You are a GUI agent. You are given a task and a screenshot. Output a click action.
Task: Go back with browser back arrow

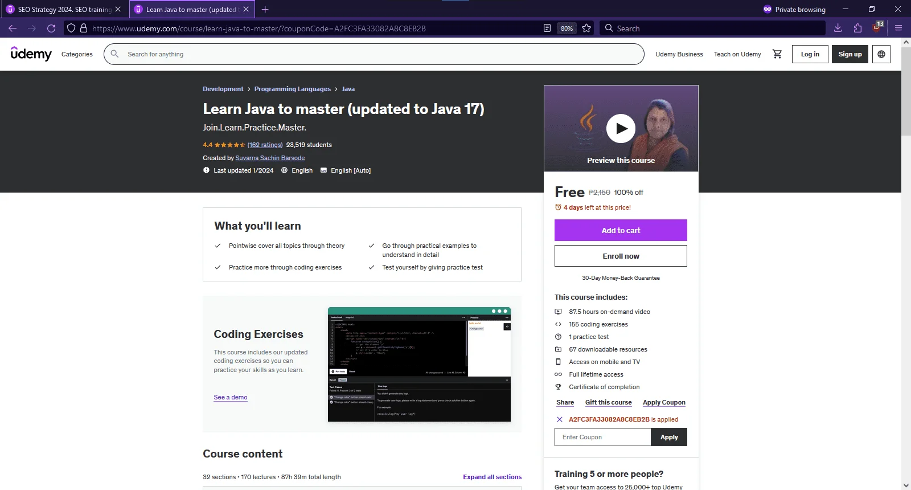coord(13,28)
